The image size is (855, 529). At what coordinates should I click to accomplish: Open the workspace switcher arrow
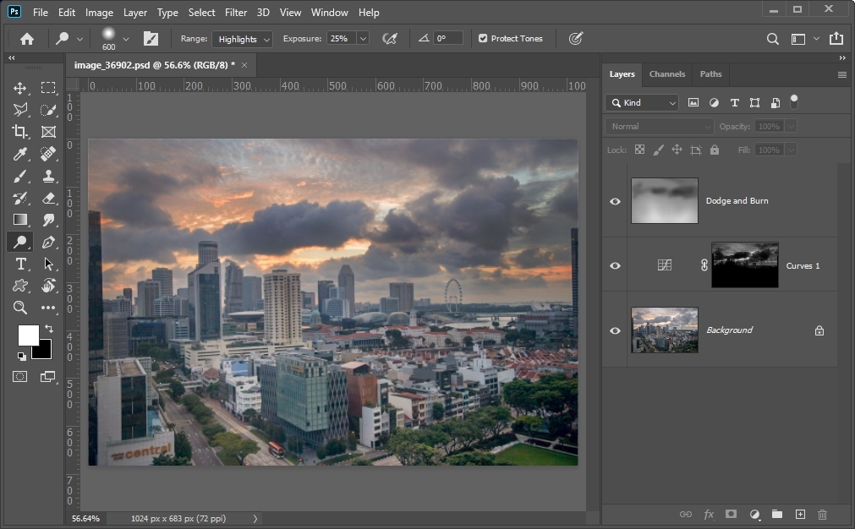click(x=816, y=39)
